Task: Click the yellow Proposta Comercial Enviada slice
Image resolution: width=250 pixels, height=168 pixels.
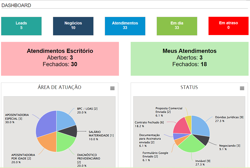Action: tap(188, 121)
